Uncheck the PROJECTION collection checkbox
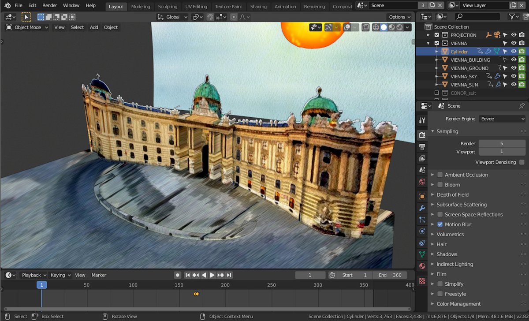Viewport: 529px width, 321px height. 437,35
